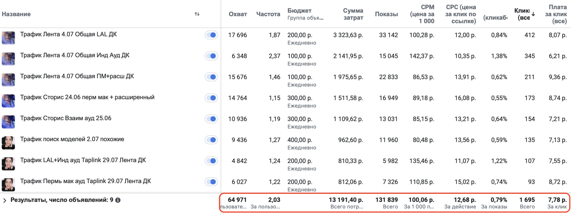Sort by the Частота column header
This screenshot has width=571, height=215.
point(268,14)
